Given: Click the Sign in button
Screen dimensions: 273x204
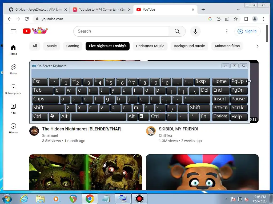Looking at the screenshot, I should [x=247, y=31].
